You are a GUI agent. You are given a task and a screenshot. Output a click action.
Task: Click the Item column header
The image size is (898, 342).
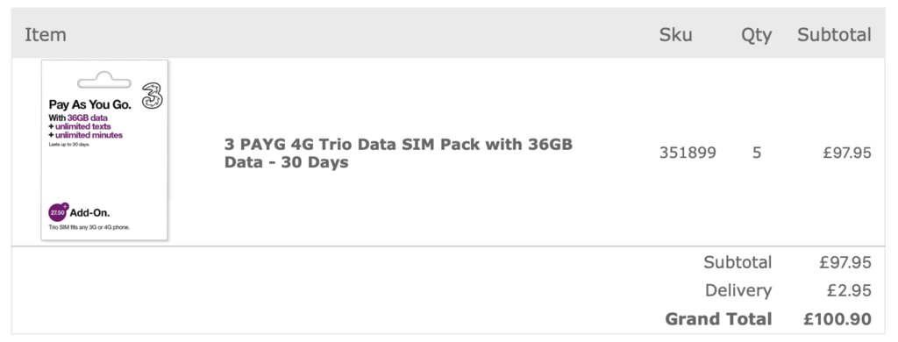coord(46,35)
